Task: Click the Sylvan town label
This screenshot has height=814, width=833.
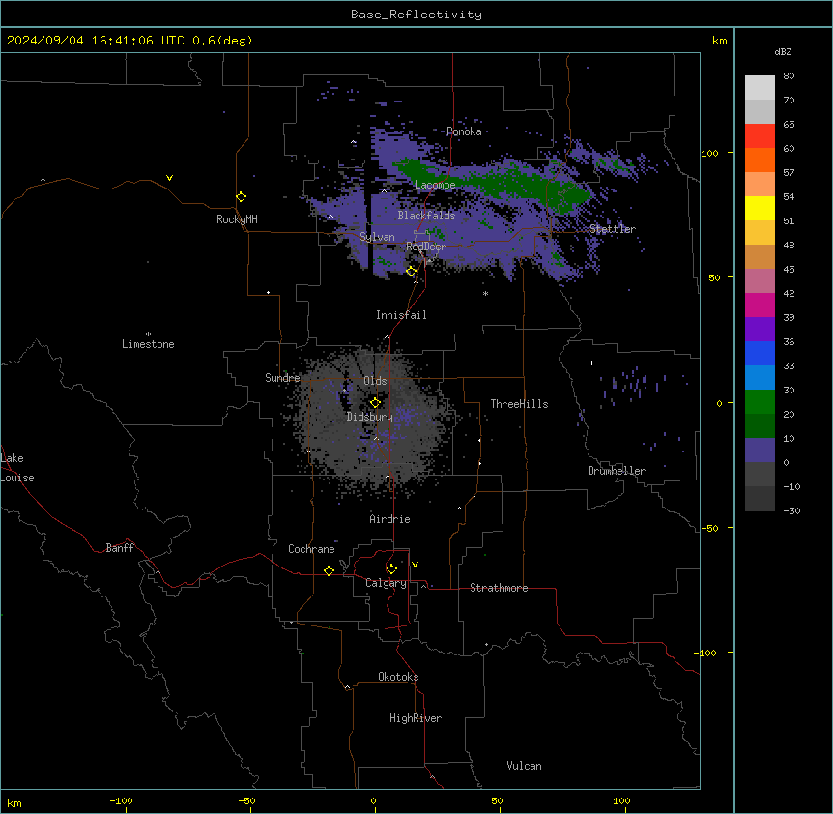Action: 377,237
